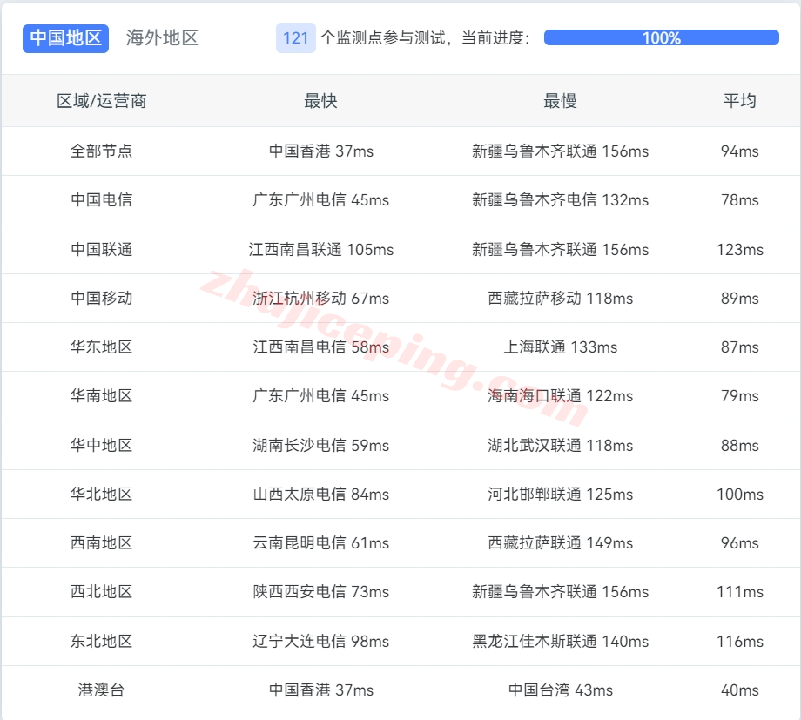Click 江西南昌联通 105ms cell
The image size is (801, 720).
tap(320, 249)
